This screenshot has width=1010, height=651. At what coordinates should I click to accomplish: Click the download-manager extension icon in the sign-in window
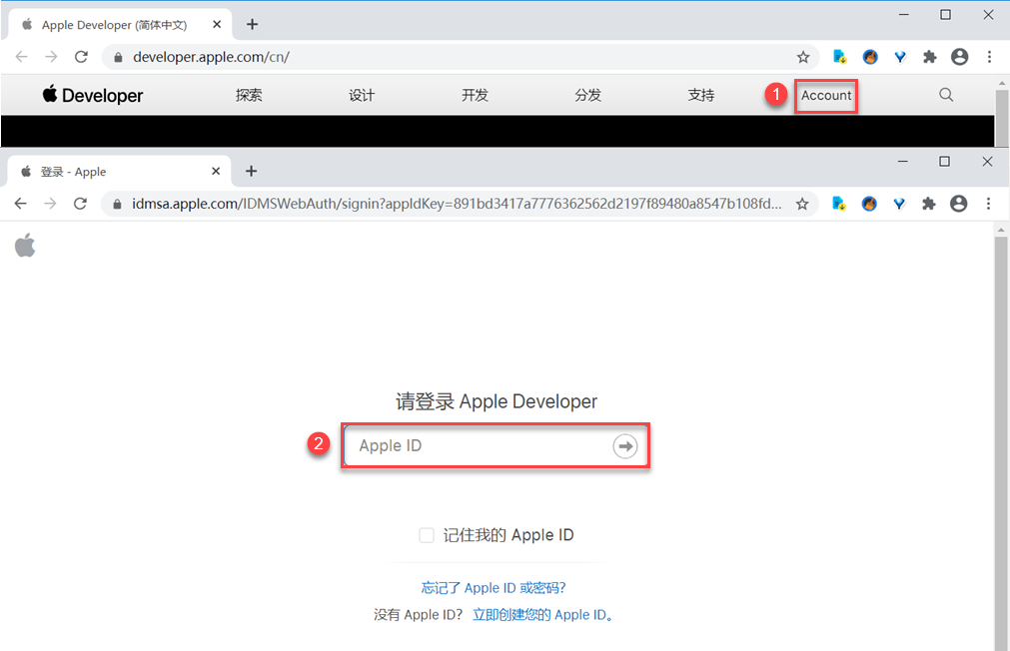[x=838, y=204]
